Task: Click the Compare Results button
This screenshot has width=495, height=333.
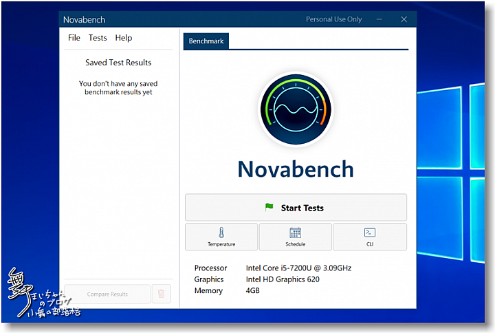Action: (107, 294)
